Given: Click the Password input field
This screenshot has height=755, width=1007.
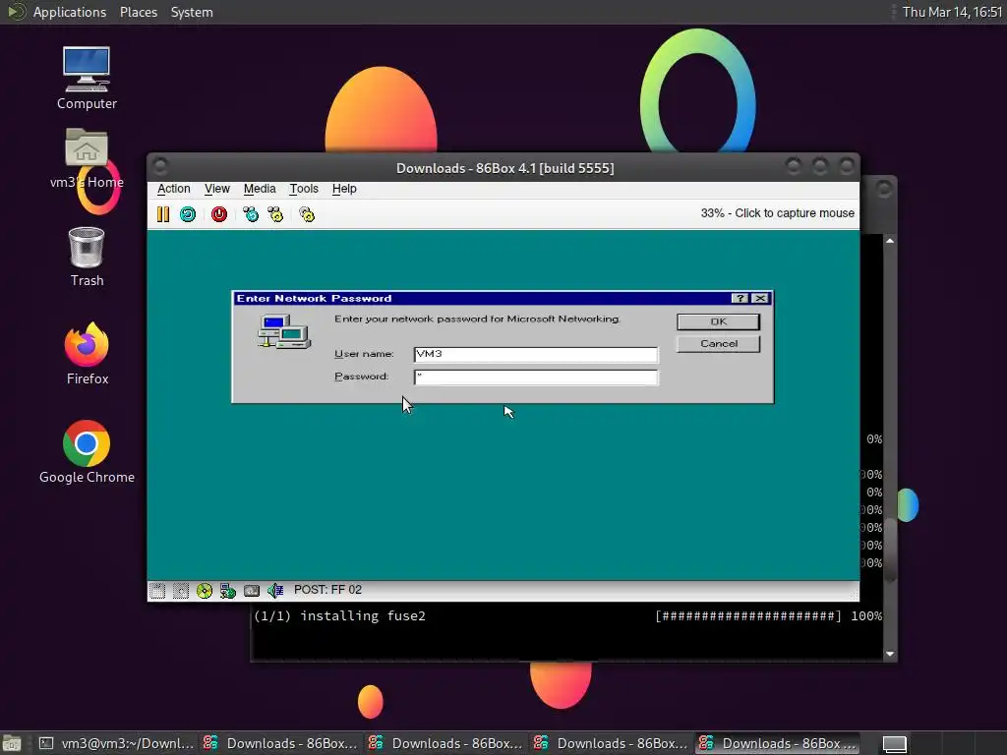Looking at the screenshot, I should point(536,377).
